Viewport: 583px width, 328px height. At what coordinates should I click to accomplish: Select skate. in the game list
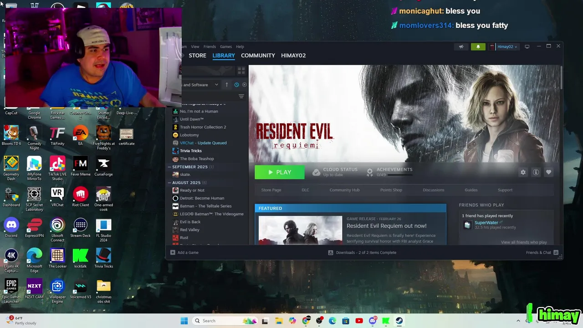[x=185, y=174]
